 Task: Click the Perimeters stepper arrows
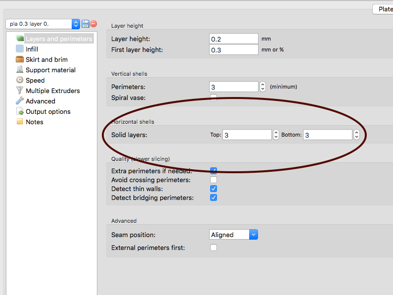pyautogui.click(x=262, y=87)
